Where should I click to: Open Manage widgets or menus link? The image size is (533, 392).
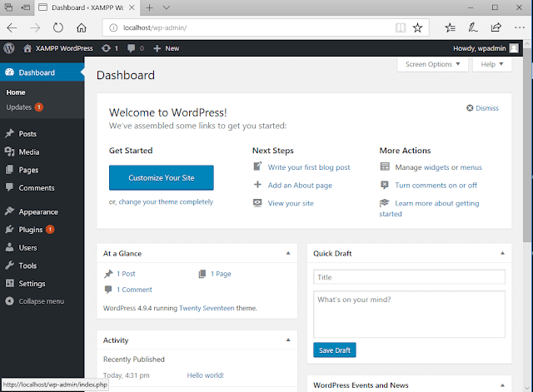[438, 167]
